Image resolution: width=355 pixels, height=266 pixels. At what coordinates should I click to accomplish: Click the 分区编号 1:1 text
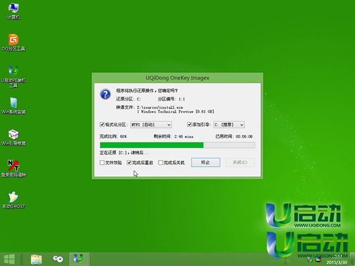171,99
